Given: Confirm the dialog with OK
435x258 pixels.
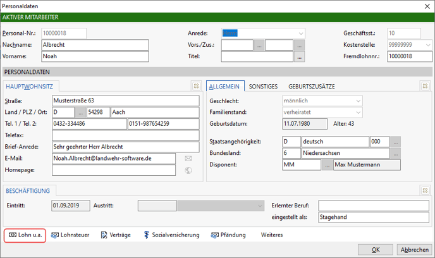Looking at the screenshot, I should click(x=376, y=250).
